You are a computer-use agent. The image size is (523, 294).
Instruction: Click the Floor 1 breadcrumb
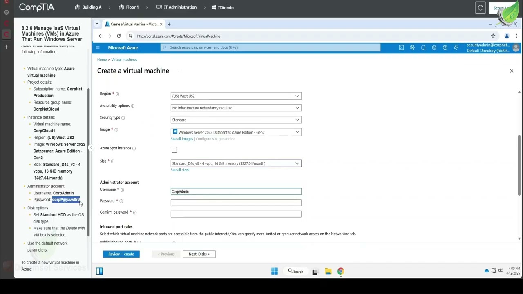click(x=129, y=7)
